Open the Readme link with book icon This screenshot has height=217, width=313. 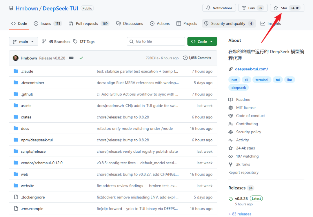tap(239, 99)
